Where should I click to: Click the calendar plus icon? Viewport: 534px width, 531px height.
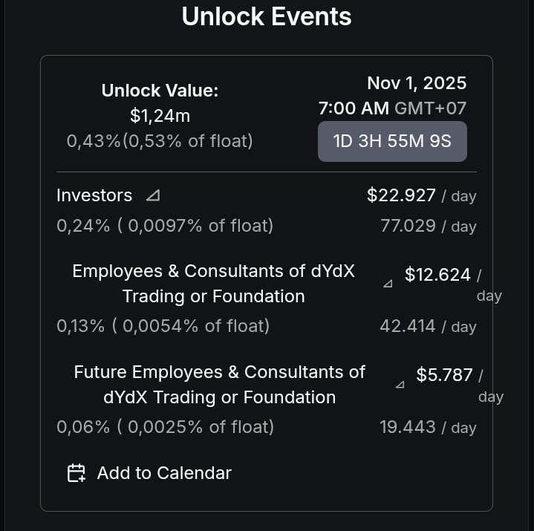coord(76,473)
